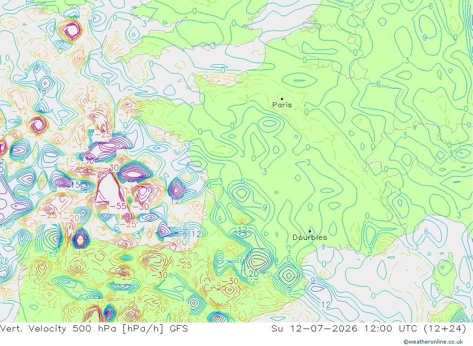Click the 'Vert. Velocity 500 hPa [hPa/h] GFS' title
473x346 pixels.
pyautogui.click(x=94, y=328)
